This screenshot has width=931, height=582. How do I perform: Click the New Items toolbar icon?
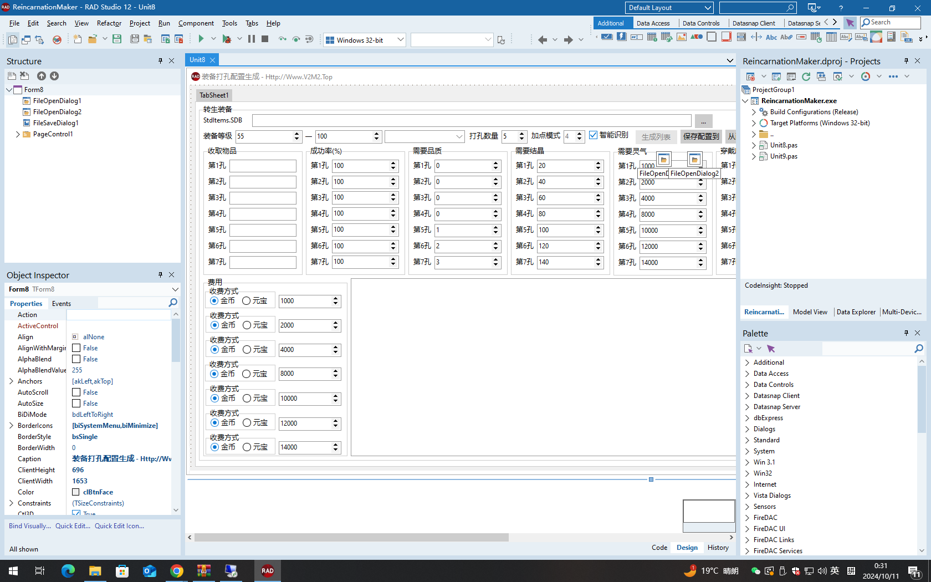coord(78,39)
